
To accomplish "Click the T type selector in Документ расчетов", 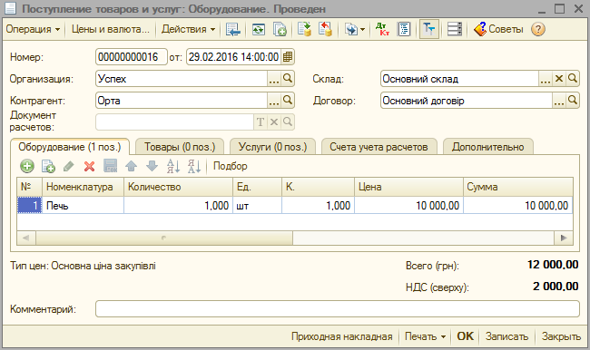I will [x=261, y=122].
